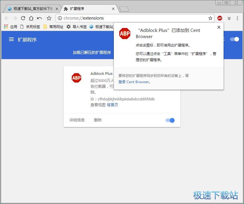Viewport: 244px width, 204px height.
Task: Click the undo closed tab arrow icon
Action: pos(39,18)
